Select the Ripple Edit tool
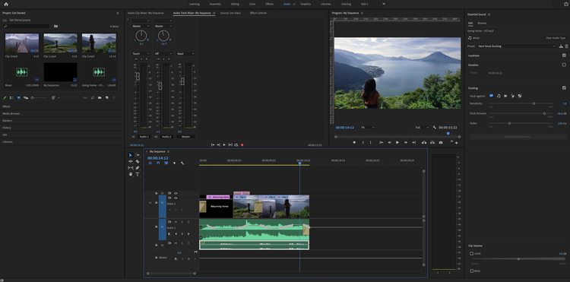Image resolution: width=570 pixels, height=282 pixels. pos(131,161)
